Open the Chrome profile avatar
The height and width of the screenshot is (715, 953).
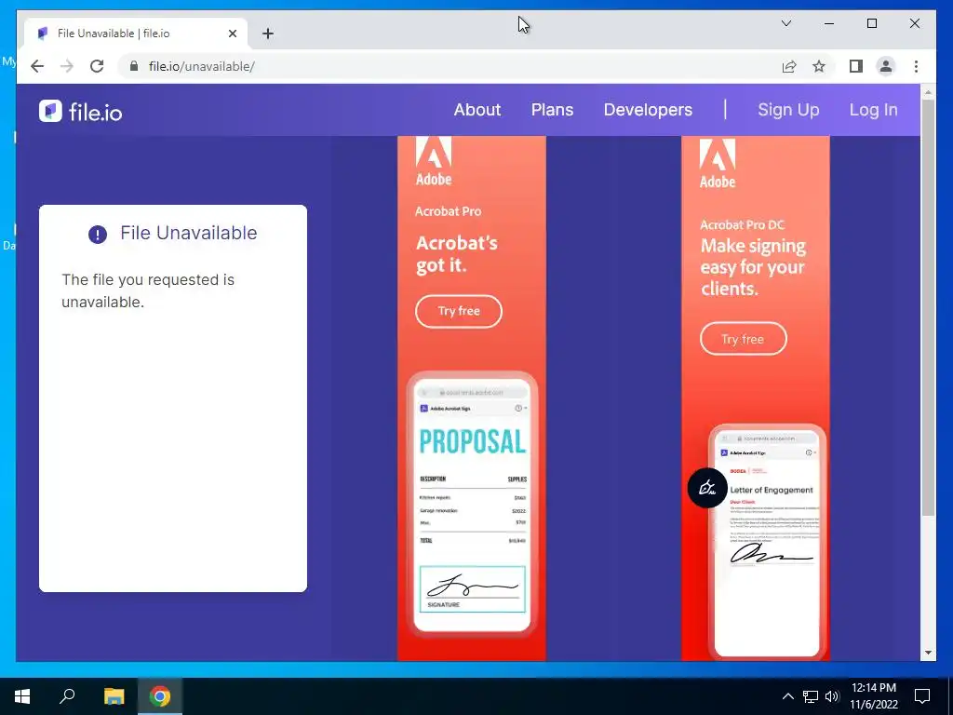(886, 66)
